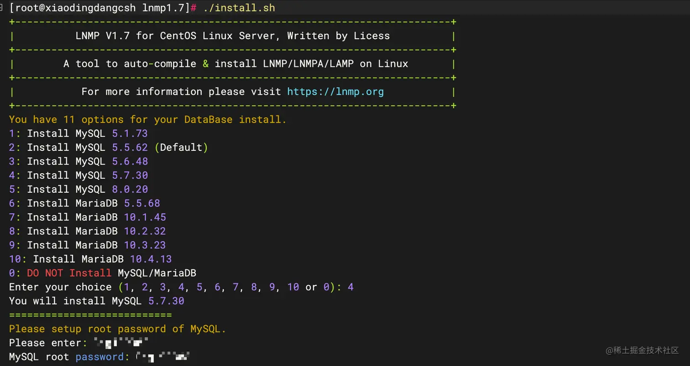Screen dimensions: 690x366
Task: Select line '3: Install MySQL 5.6.48'
Action: click(x=78, y=161)
